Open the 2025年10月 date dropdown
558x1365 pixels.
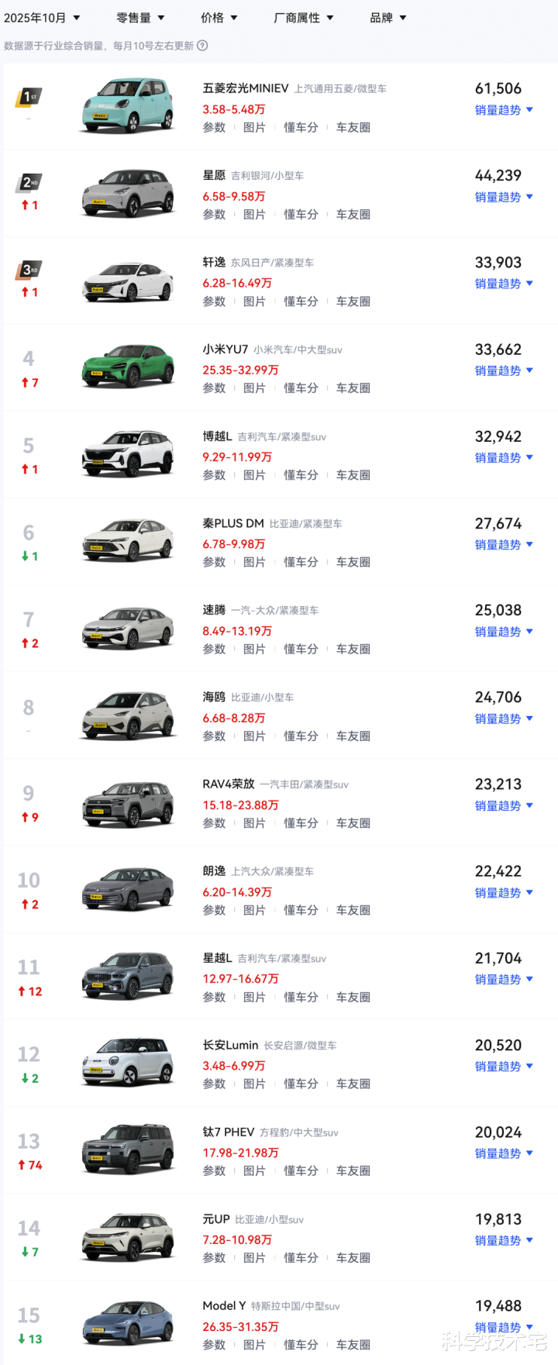click(42, 18)
